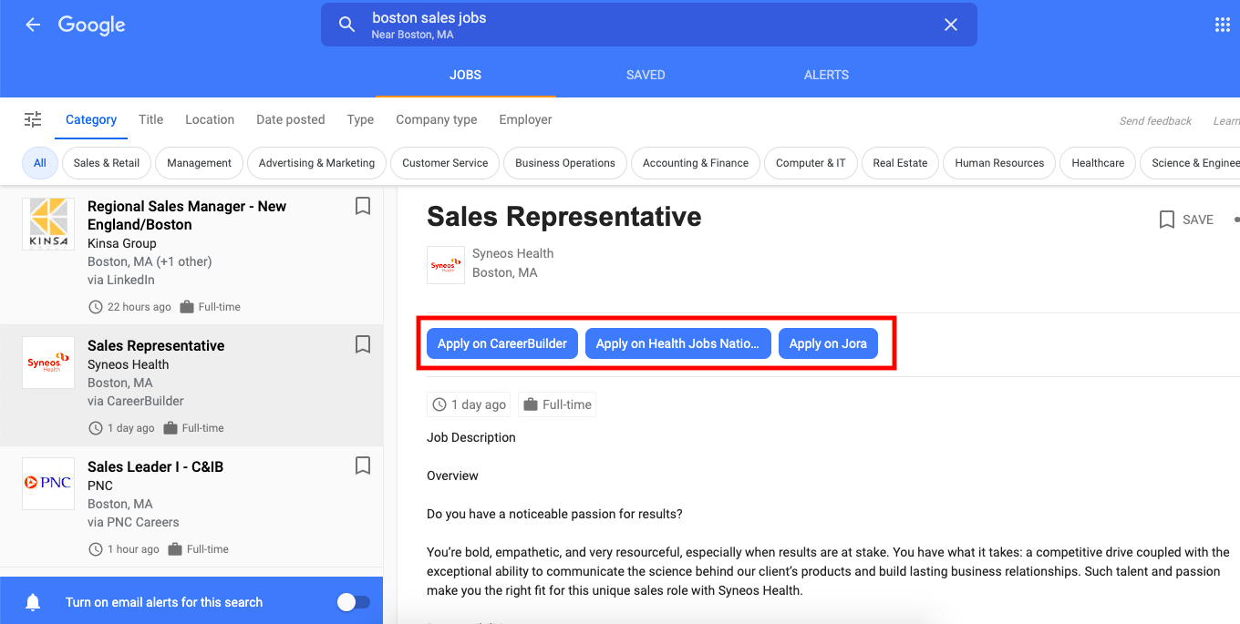
Task: Bookmark the Sales Leader I - C&IB job
Action: pyautogui.click(x=363, y=465)
